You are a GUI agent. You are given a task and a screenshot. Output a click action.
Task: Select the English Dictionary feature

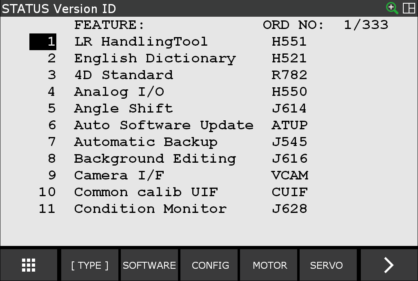154,58
